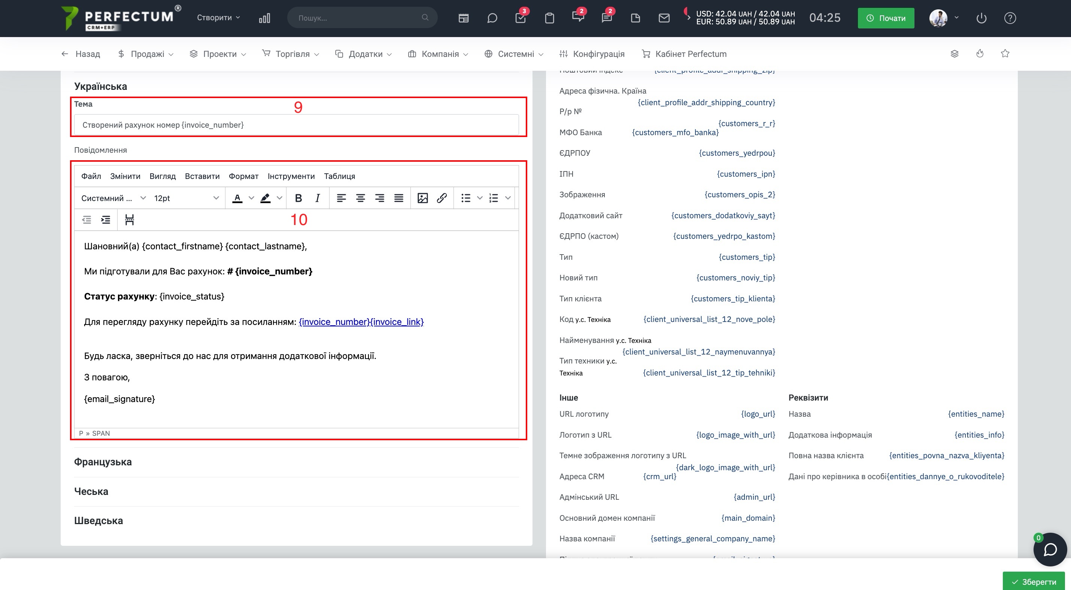Open the Інструменти editor menu
The height and width of the screenshot is (590, 1071).
291,176
